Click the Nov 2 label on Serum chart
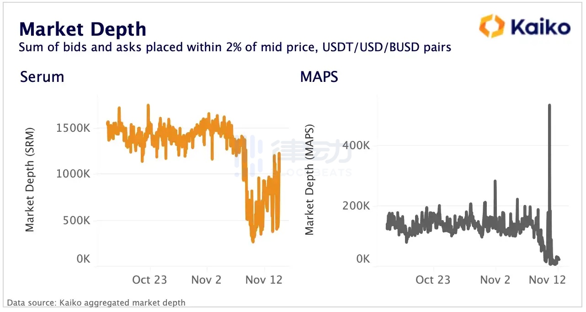The image size is (586, 312). (x=206, y=280)
